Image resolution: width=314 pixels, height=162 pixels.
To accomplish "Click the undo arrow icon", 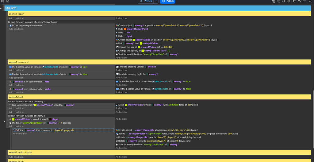I will [x=299, y=1].
